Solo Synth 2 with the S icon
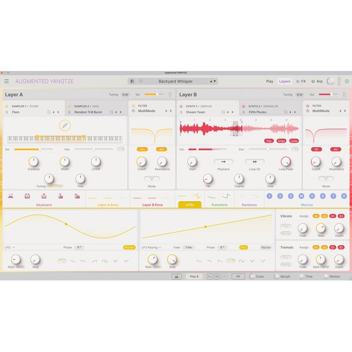 [x=243, y=112]
